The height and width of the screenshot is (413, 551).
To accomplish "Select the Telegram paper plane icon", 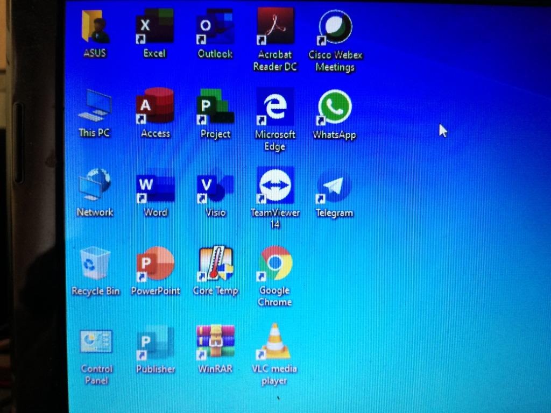I will (x=334, y=187).
